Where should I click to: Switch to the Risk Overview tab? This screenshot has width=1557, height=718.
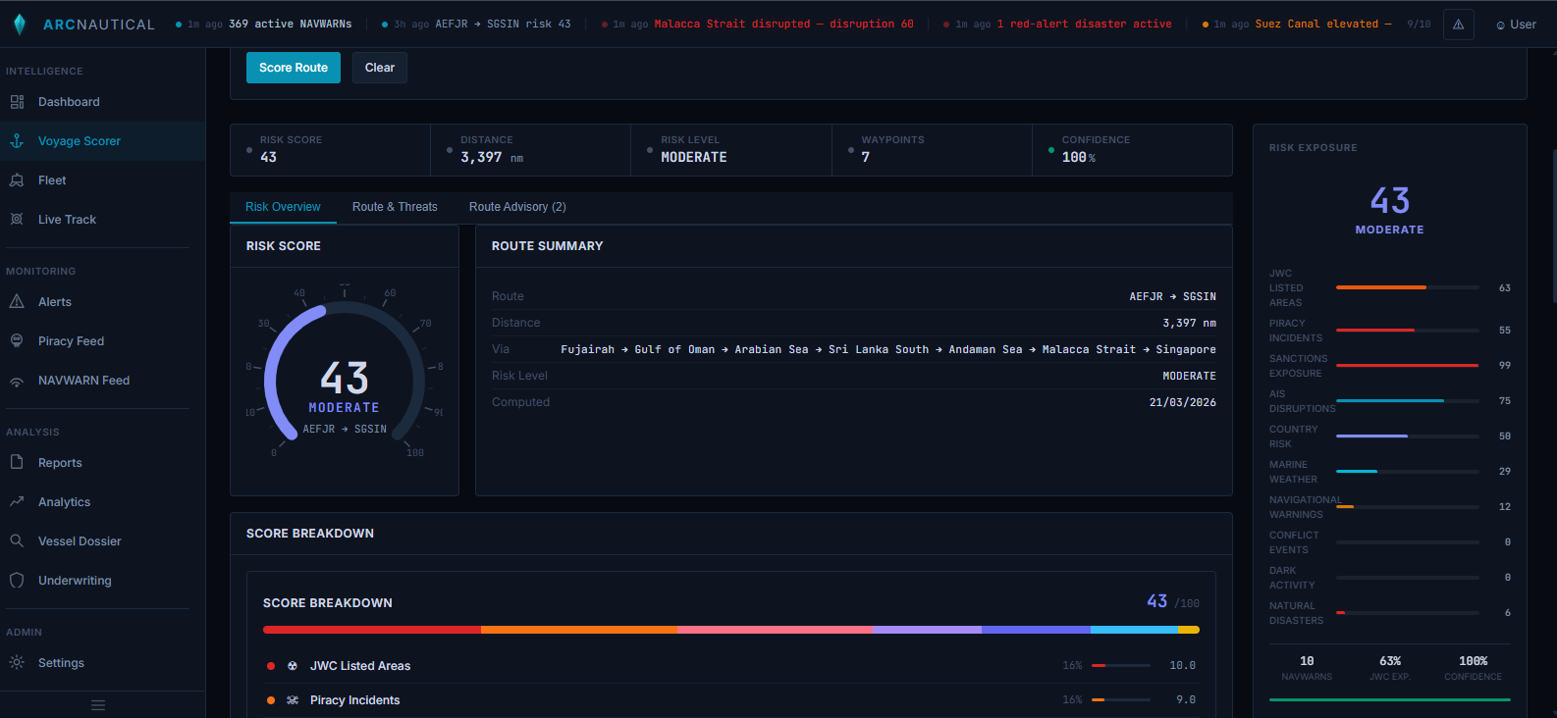(x=283, y=207)
